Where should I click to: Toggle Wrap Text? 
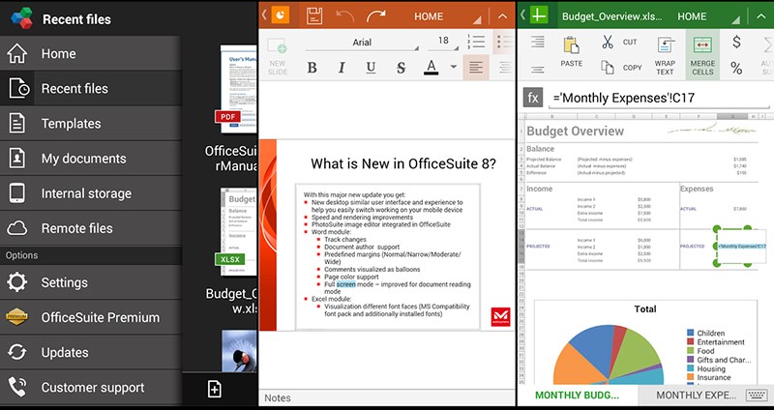pos(665,55)
